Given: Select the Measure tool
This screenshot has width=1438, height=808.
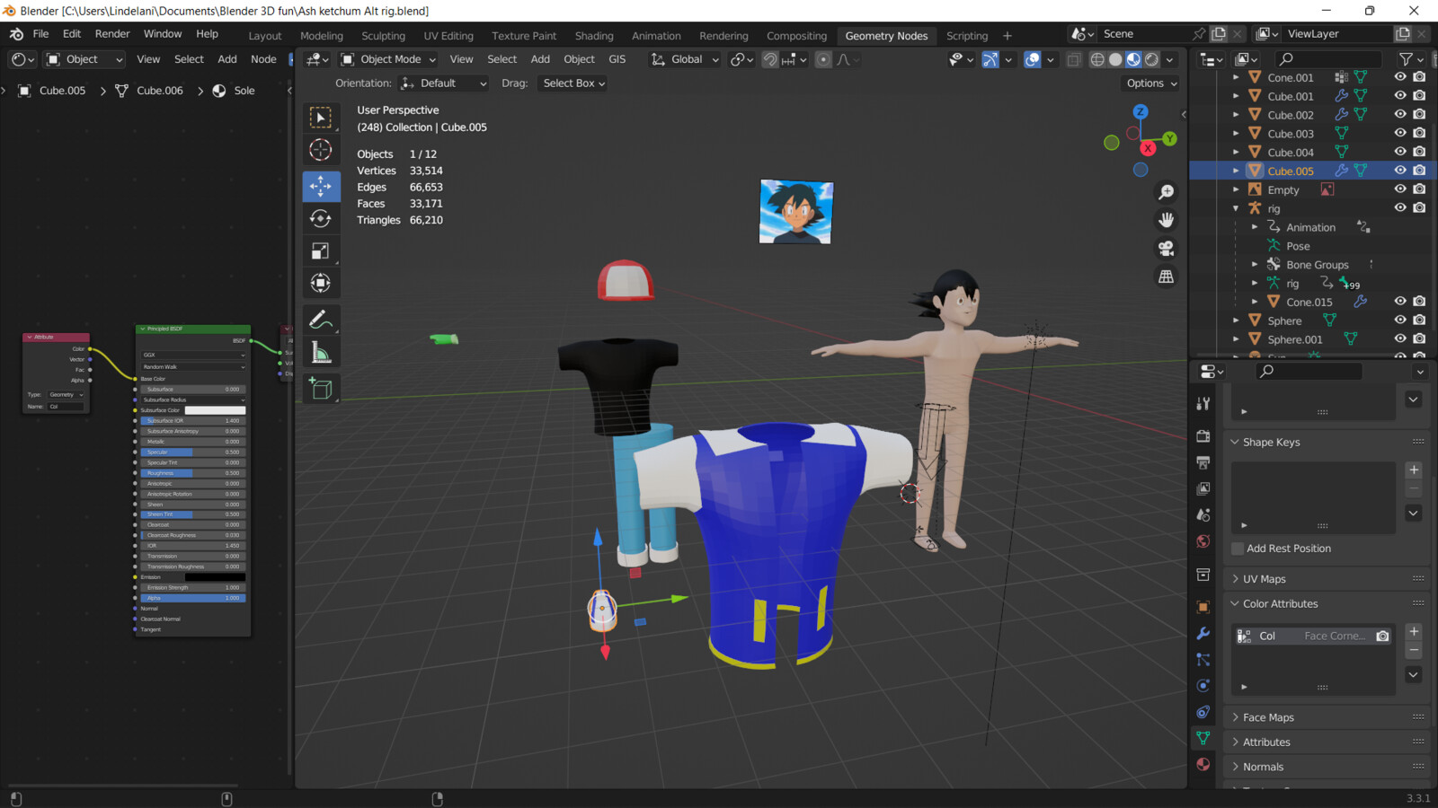Looking at the screenshot, I should point(321,352).
